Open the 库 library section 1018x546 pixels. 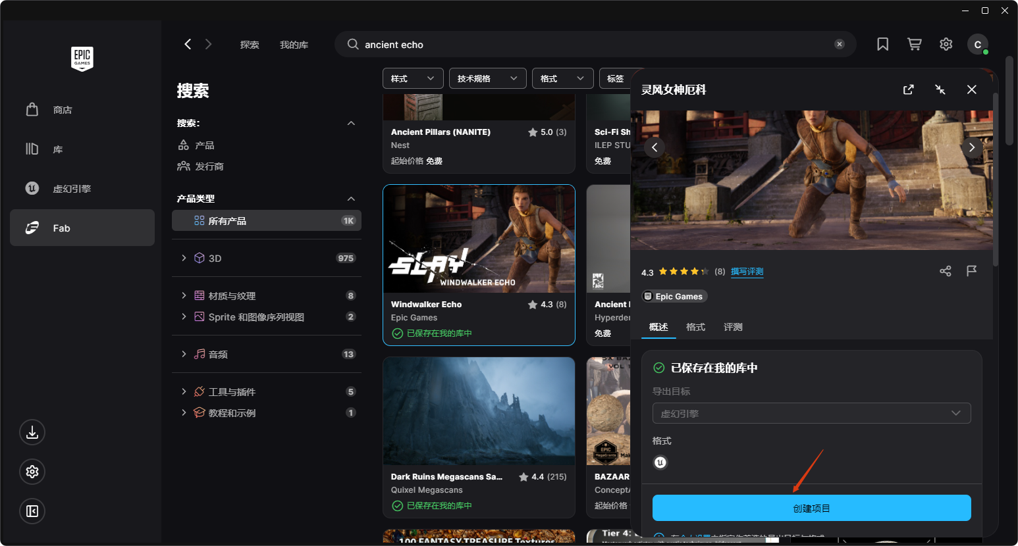click(82, 149)
